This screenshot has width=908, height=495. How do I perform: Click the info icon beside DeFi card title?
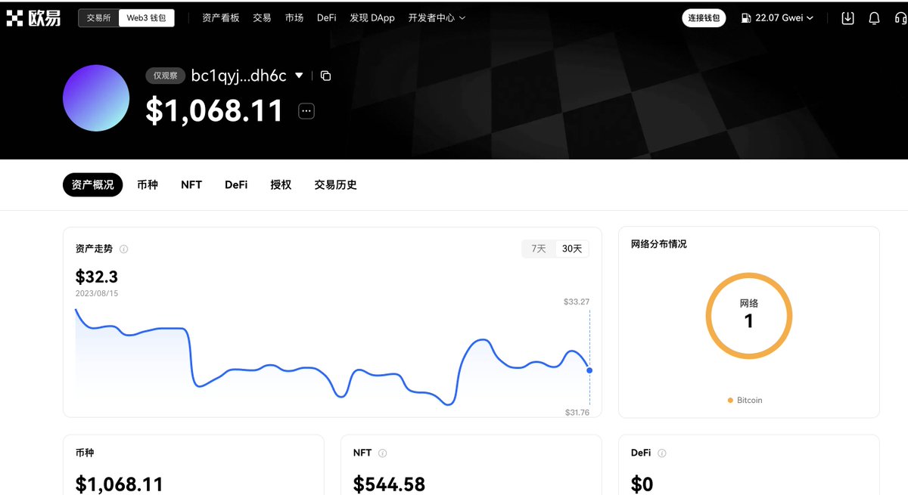coord(662,453)
